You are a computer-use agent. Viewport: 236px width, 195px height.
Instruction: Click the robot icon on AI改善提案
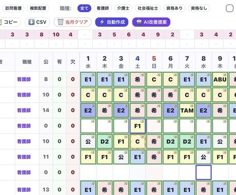(x=139, y=22)
